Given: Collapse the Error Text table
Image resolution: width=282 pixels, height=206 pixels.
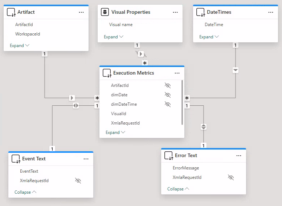Looking at the screenshot, I should tap(178, 189).
